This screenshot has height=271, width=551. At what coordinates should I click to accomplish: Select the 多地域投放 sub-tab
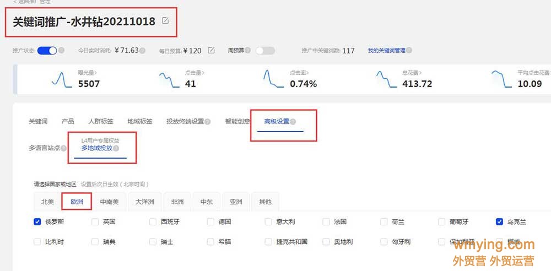click(x=97, y=148)
